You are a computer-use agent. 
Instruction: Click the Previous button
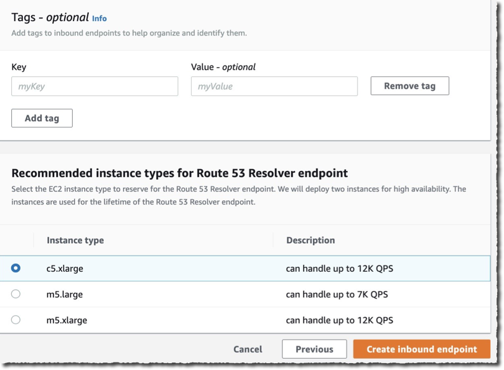tap(314, 349)
